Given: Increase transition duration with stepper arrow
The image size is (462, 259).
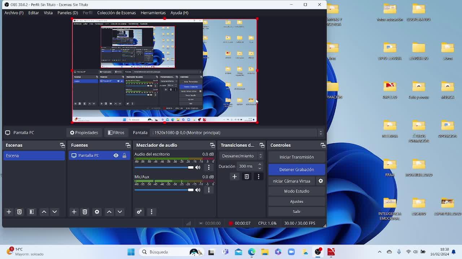Looking at the screenshot, I should (260, 164).
